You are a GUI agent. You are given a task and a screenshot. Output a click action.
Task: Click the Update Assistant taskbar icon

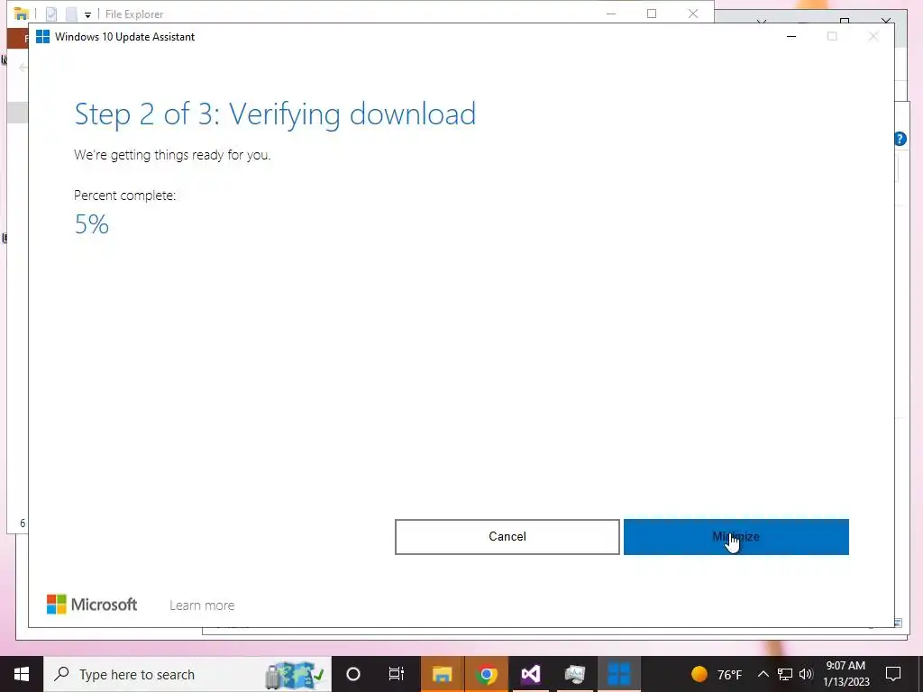[x=618, y=674]
